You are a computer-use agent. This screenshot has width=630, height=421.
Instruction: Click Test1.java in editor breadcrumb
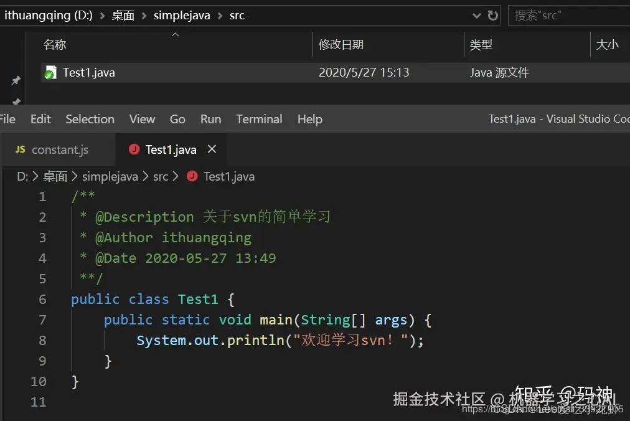tap(229, 176)
